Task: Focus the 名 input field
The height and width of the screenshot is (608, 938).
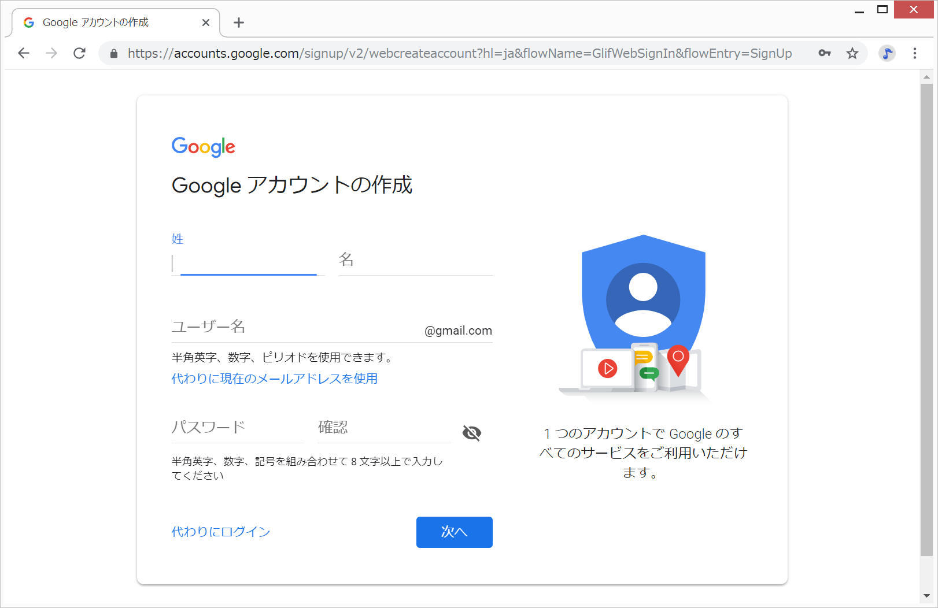Action: tap(415, 261)
